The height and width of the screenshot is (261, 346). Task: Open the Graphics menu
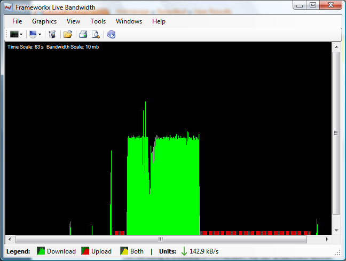coord(44,21)
